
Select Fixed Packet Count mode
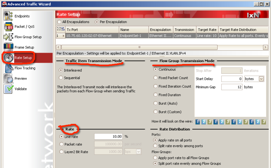[x=155, y=78]
